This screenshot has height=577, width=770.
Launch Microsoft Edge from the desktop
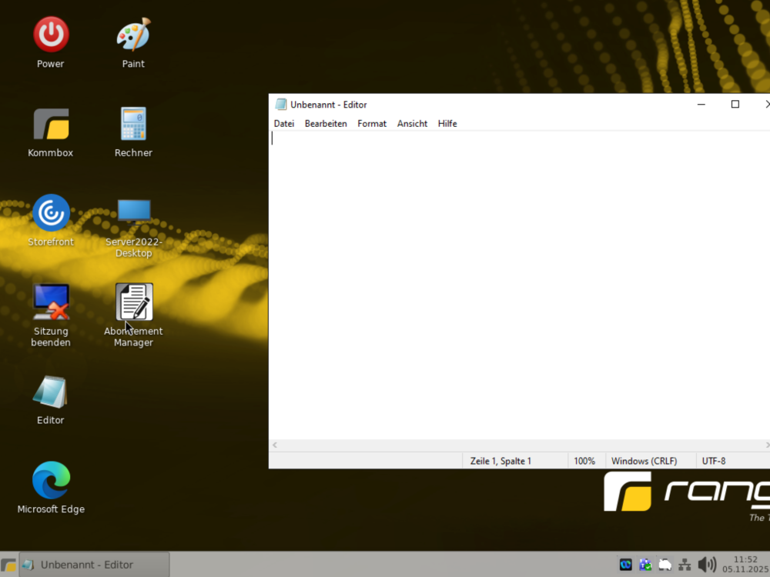pos(51,481)
